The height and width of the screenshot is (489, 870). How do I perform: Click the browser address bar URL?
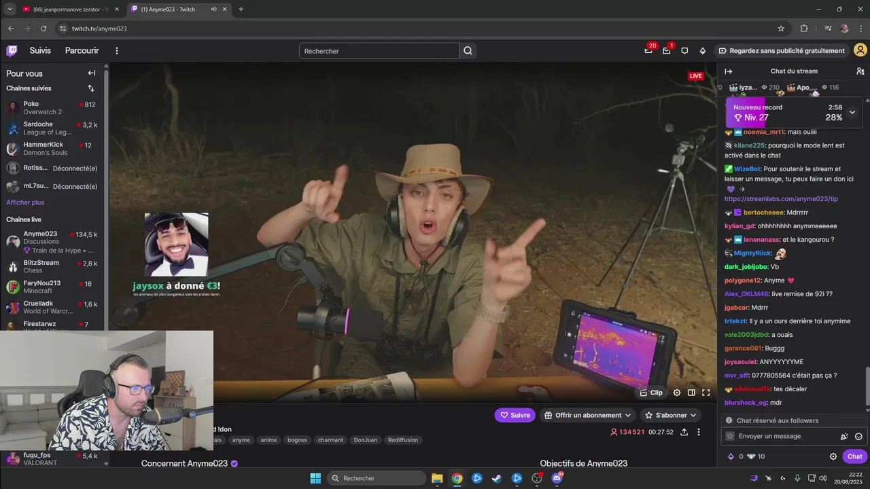tap(99, 29)
